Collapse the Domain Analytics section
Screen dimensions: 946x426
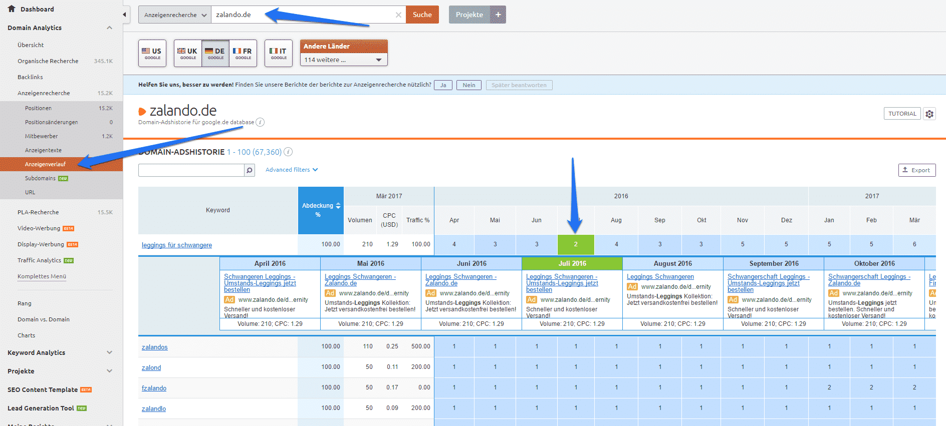pos(110,28)
